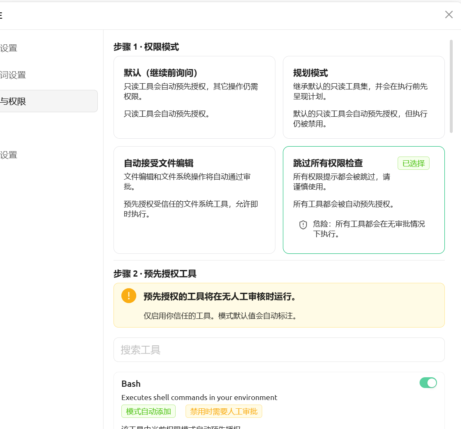Choose the 自动接受文件编辑 mode card
The height and width of the screenshot is (429, 461).
(x=194, y=200)
